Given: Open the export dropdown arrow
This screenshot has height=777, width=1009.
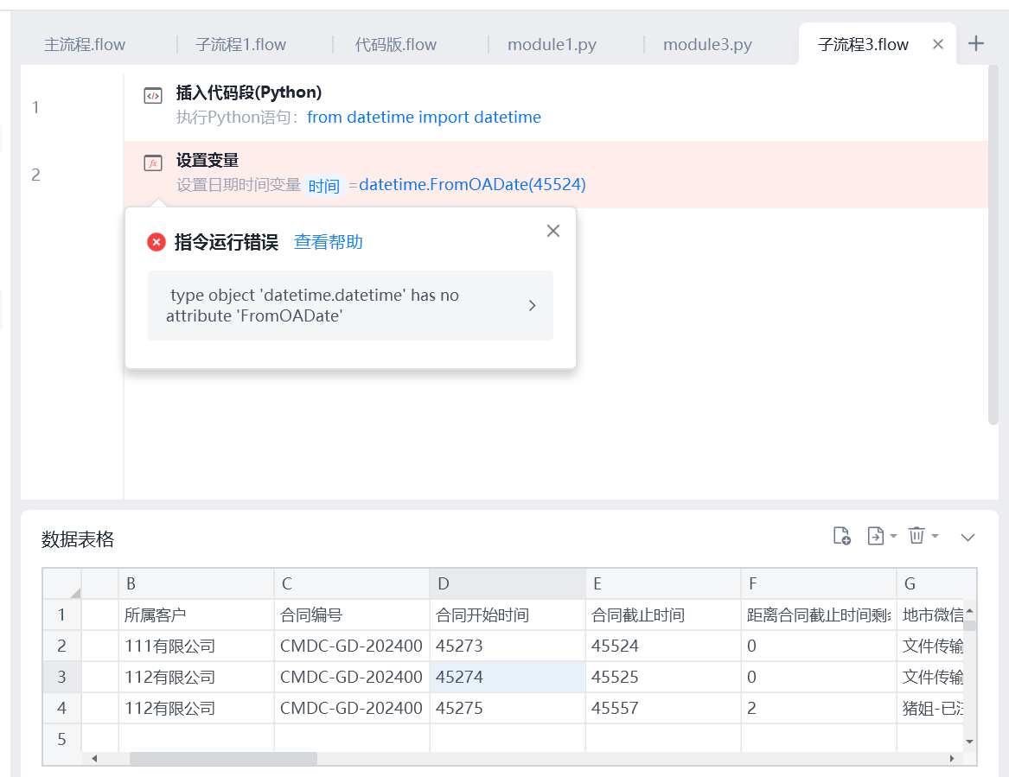Looking at the screenshot, I should [893, 536].
